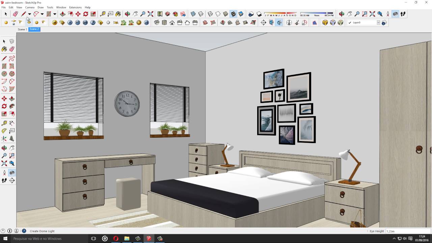Click the Zoom Extents icon in top toolbar

coord(151,14)
